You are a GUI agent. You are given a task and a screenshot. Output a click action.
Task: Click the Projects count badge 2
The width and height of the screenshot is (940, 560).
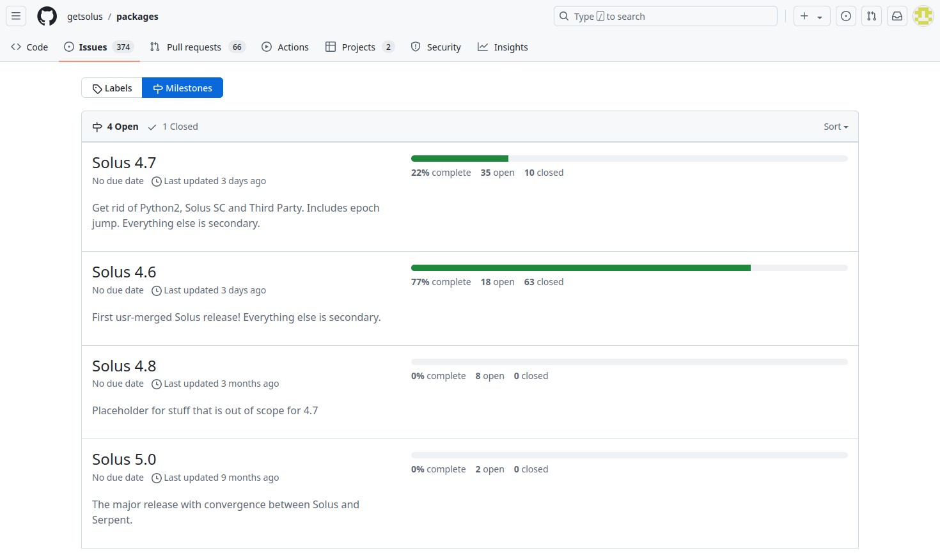(x=388, y=47)
